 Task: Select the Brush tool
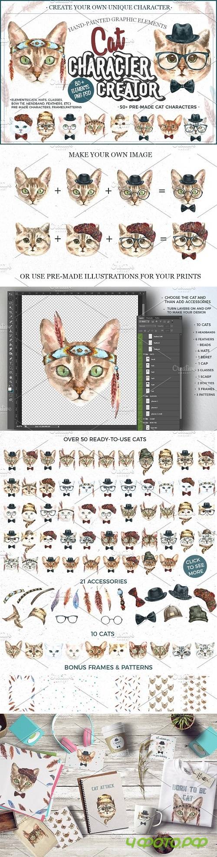pyautogui.click(x=10, y=326)
